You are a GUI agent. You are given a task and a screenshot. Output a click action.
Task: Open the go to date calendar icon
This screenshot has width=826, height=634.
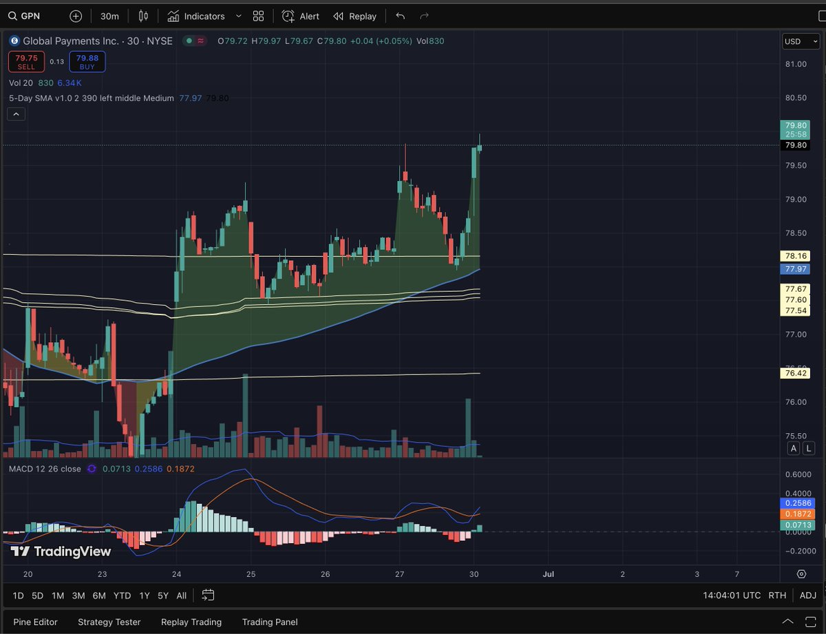208,595
